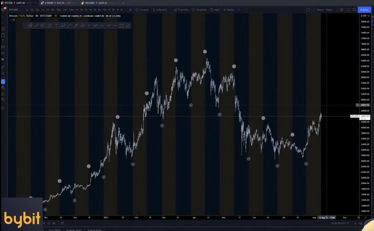The width and height of the screenshot is (374, 231).
Task: Click the plus icon beside crosshair price label
Action: click(357, 105)
